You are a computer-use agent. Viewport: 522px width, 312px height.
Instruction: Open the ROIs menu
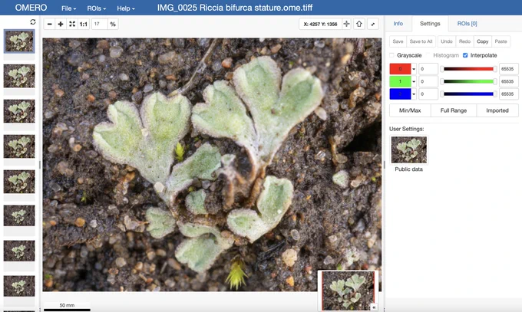[x=97, y=8]
